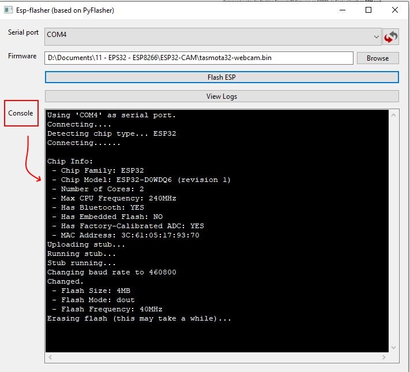Image resolution: width=410 pixels, height=372 pixels.
Task: Click 'Max CPU Frequency: 240MHz' line
Action: [114, 198]
